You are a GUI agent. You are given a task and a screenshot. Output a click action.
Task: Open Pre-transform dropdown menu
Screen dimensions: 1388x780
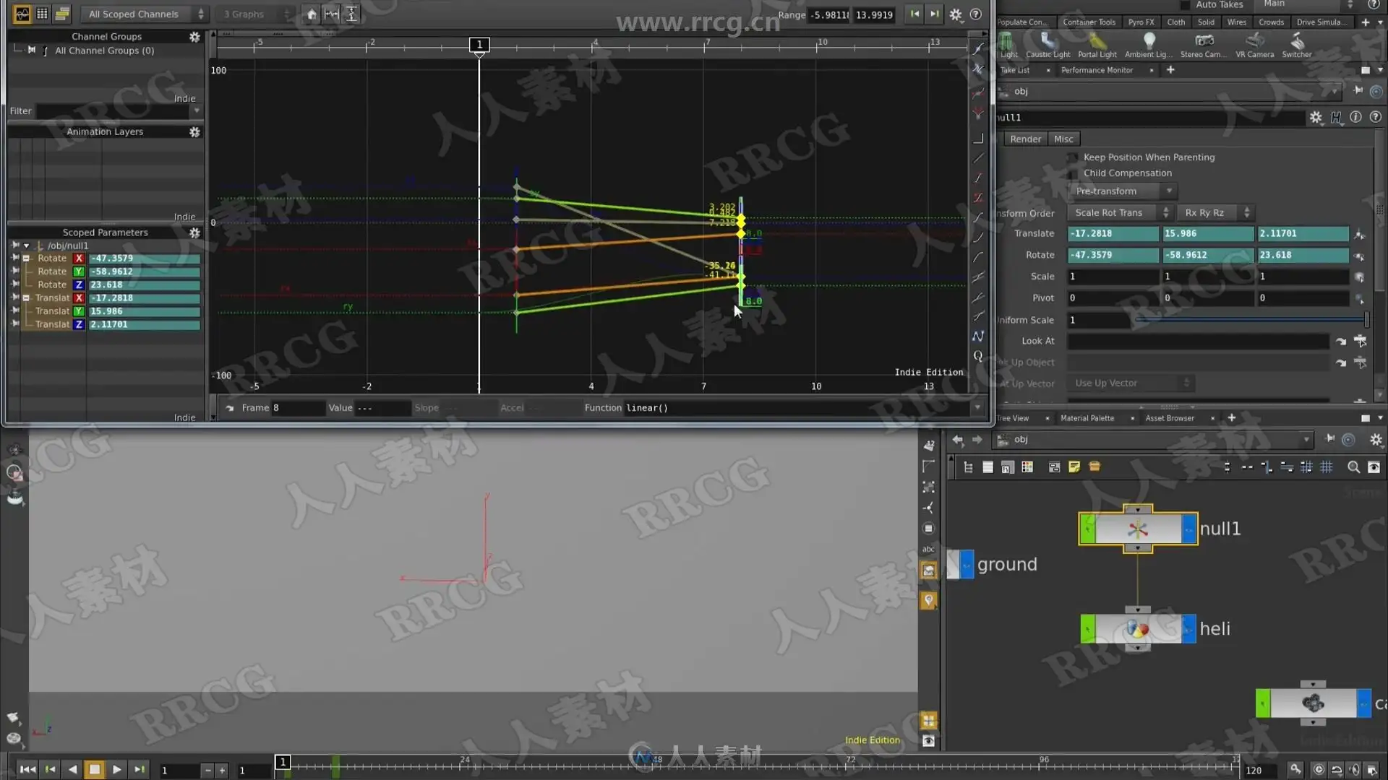coord(1123,191)
